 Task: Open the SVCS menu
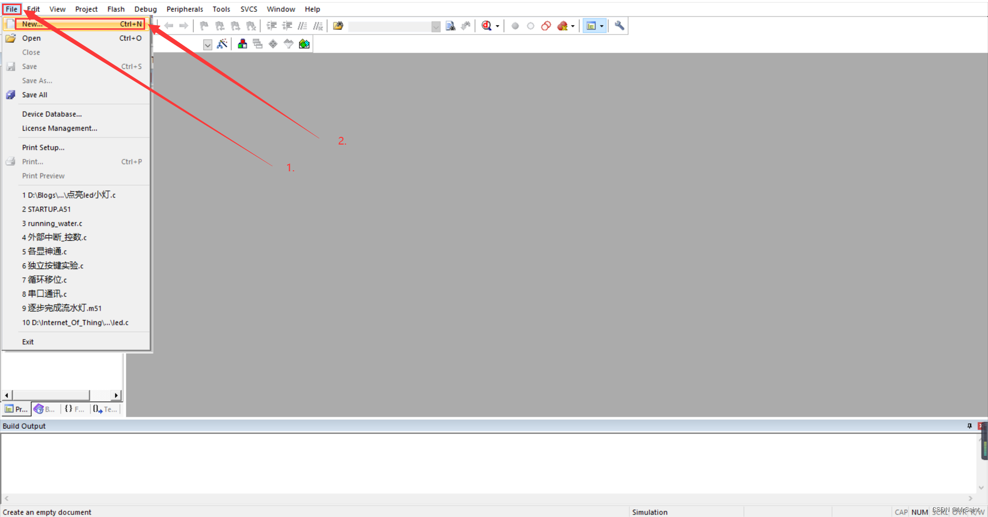tap(249, 9)
